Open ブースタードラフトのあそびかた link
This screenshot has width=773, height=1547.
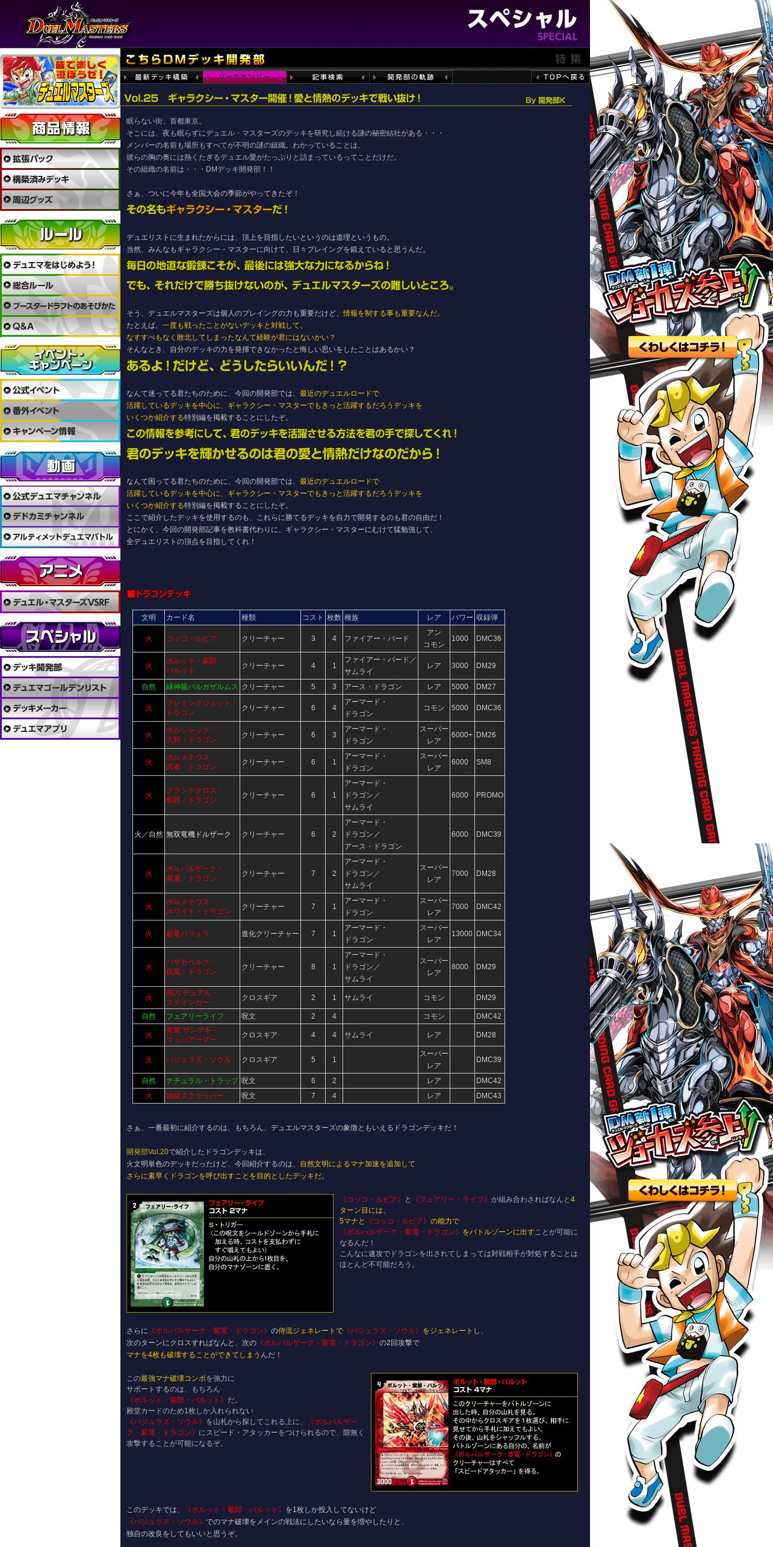click(60, 306)
